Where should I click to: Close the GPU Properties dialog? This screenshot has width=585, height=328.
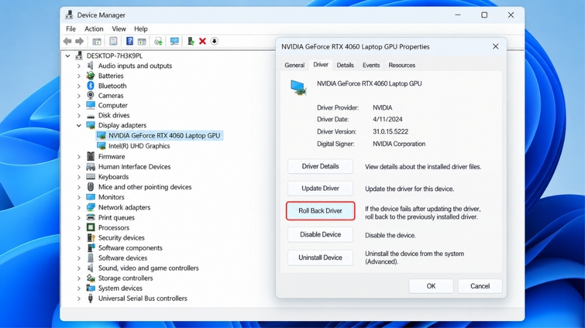495,47
